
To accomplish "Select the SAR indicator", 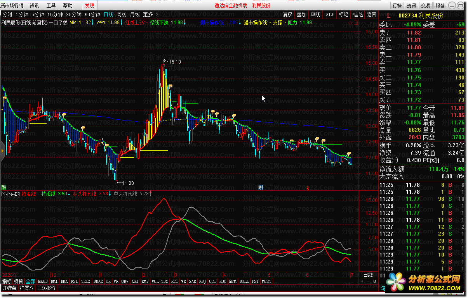I will [x=193, y=281].
